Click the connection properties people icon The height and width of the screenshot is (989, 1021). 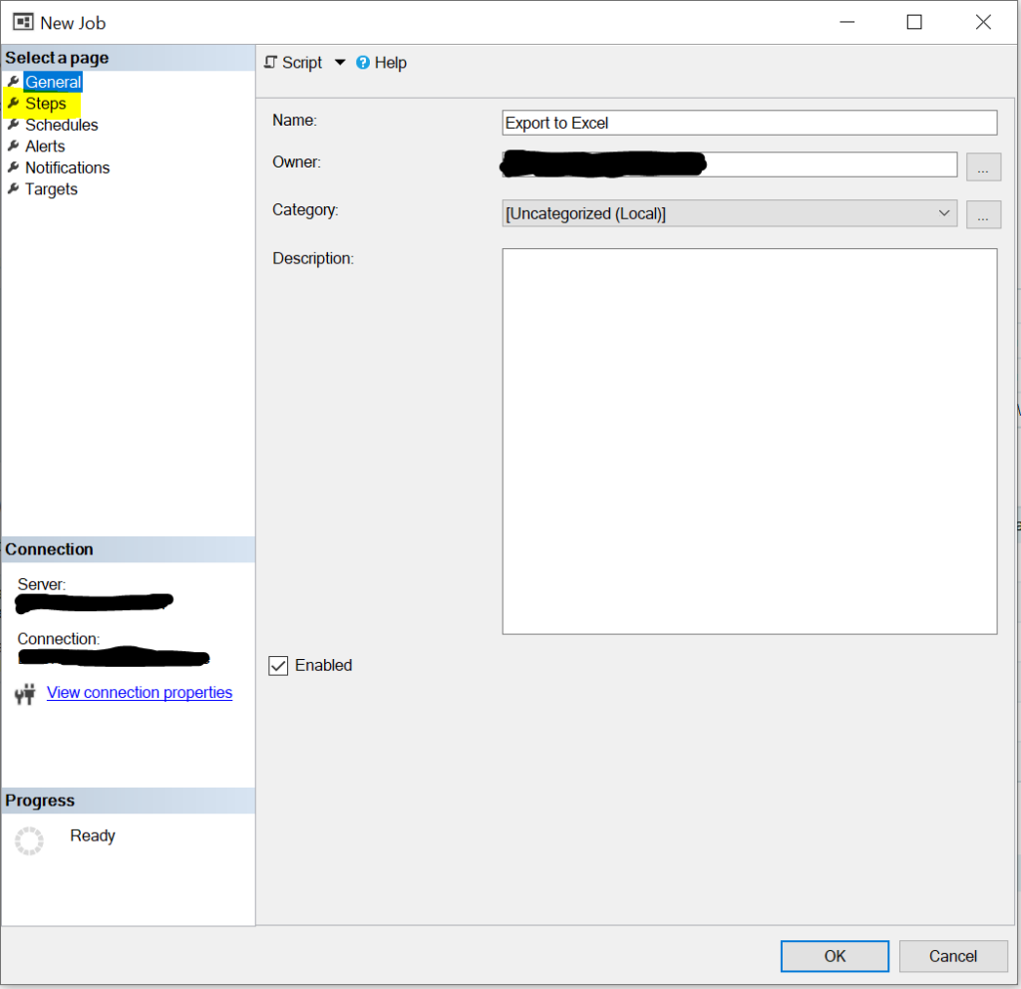25,692
